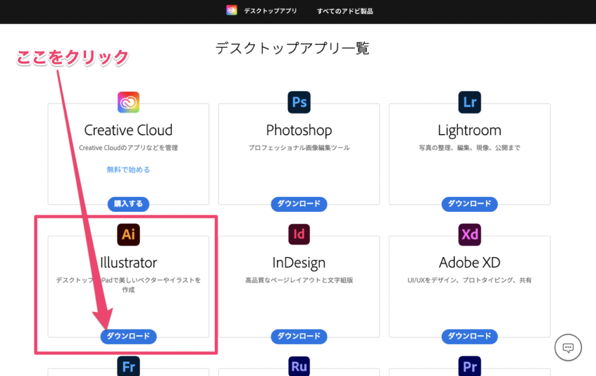Select the Premiere Rush Ru icon
Image resolution: width=596 pixels, height=376 pixels.
tap(299, 367)
